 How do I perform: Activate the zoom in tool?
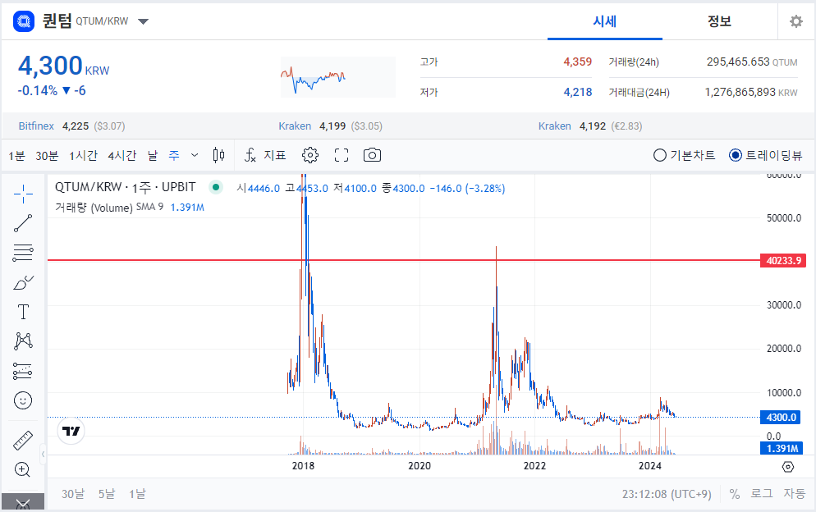point(23,470)
